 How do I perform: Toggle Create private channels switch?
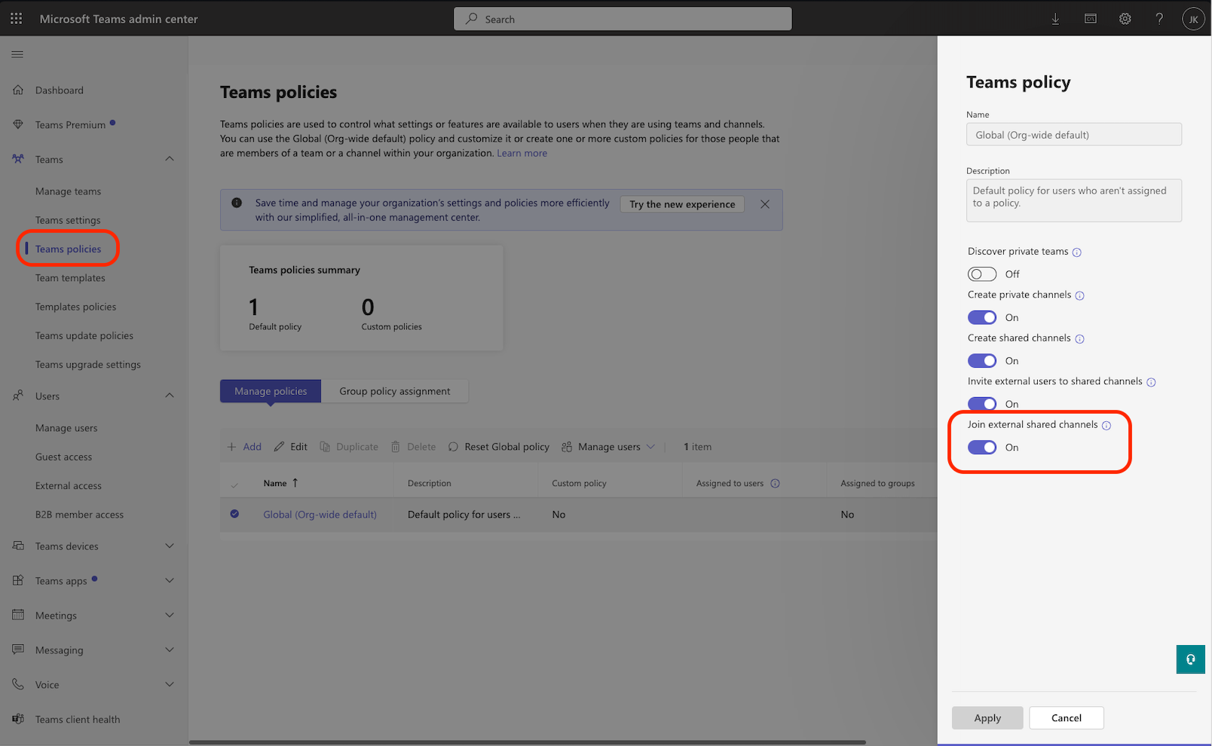coord(982,317)
